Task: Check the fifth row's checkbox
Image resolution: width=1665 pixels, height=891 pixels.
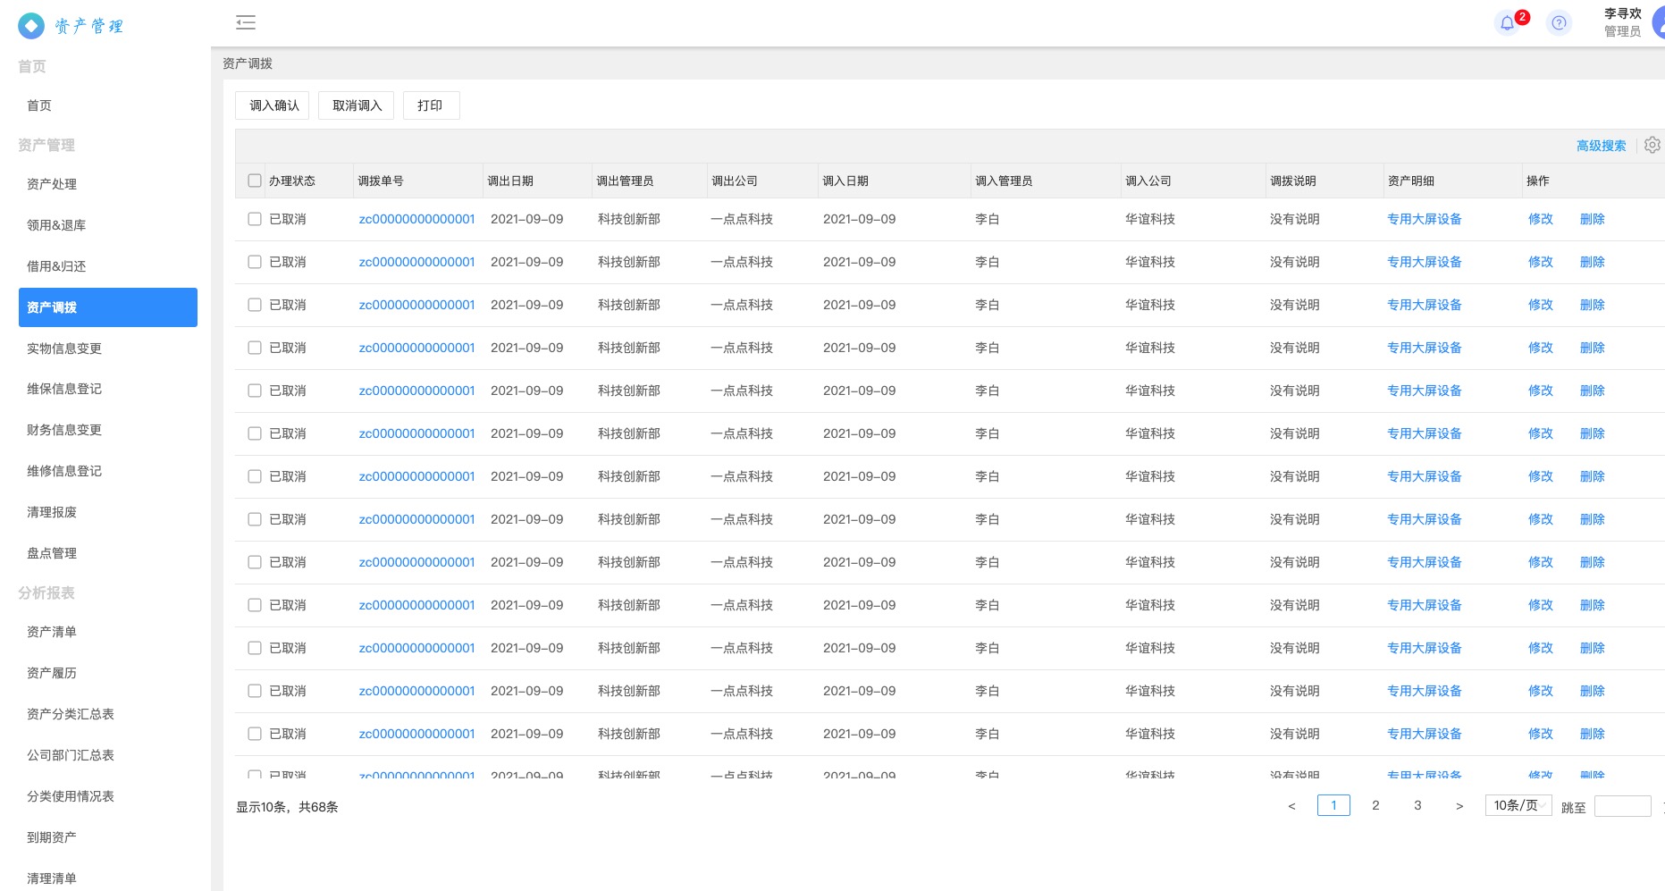Action: click(x=255, y=391)
